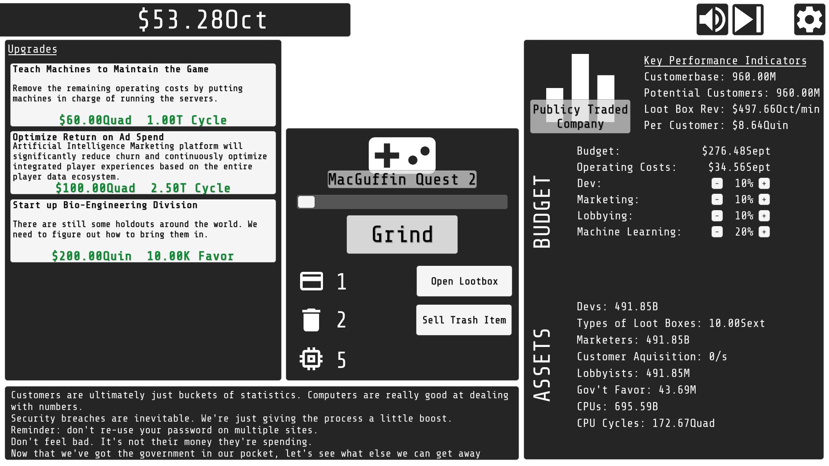This screenshot has height=466, width=829.
Task: Select the Upgrades panel menu
Action: [x=32, y=49]
